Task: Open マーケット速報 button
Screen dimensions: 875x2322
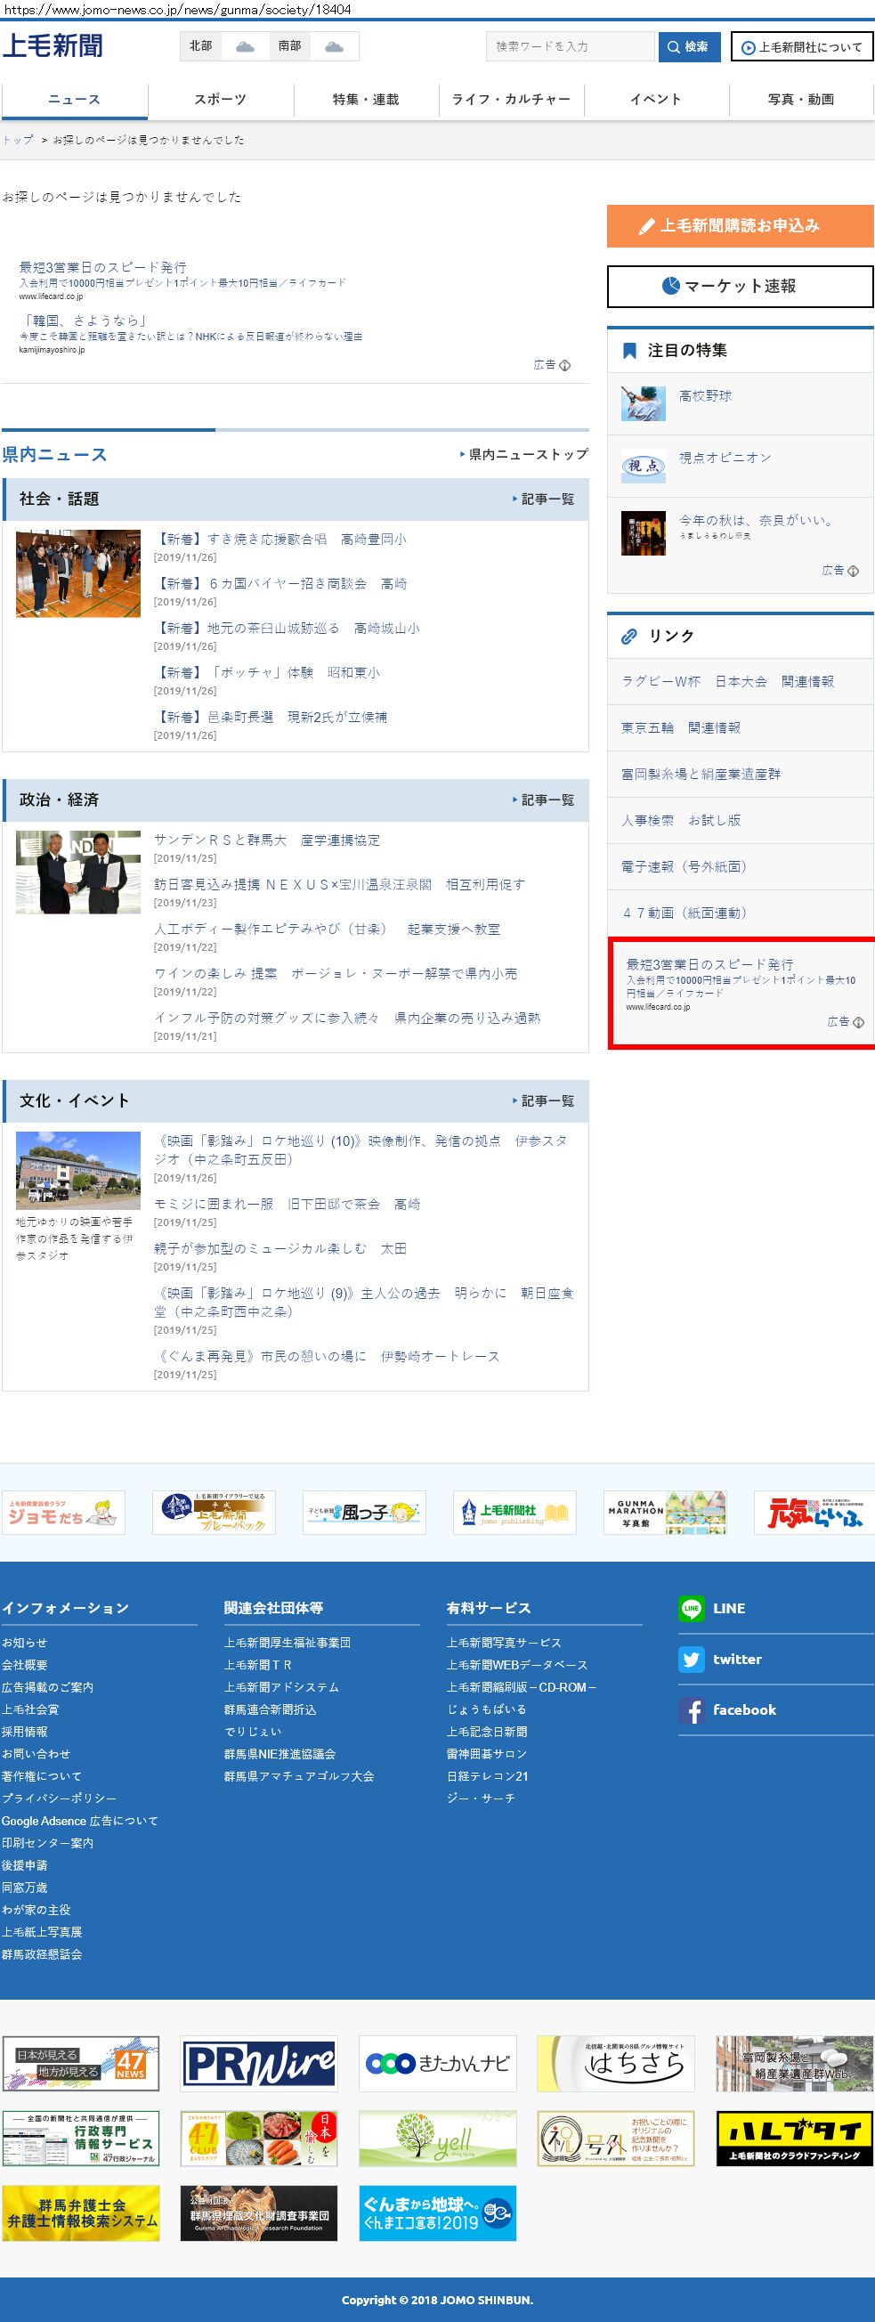Action: point(740,286)
